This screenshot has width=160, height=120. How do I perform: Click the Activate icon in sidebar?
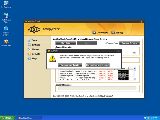(x=29, y=54)
